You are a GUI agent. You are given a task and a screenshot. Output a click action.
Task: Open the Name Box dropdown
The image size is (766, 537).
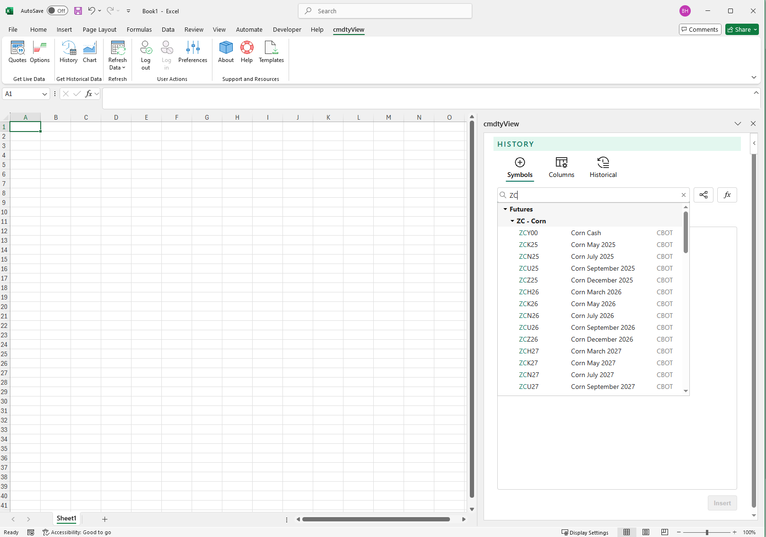(44, 94)
